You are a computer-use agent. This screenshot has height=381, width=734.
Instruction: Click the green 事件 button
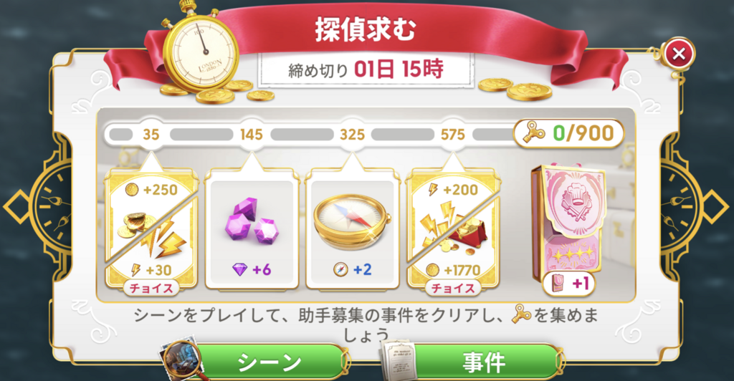[x=484, y=362]
